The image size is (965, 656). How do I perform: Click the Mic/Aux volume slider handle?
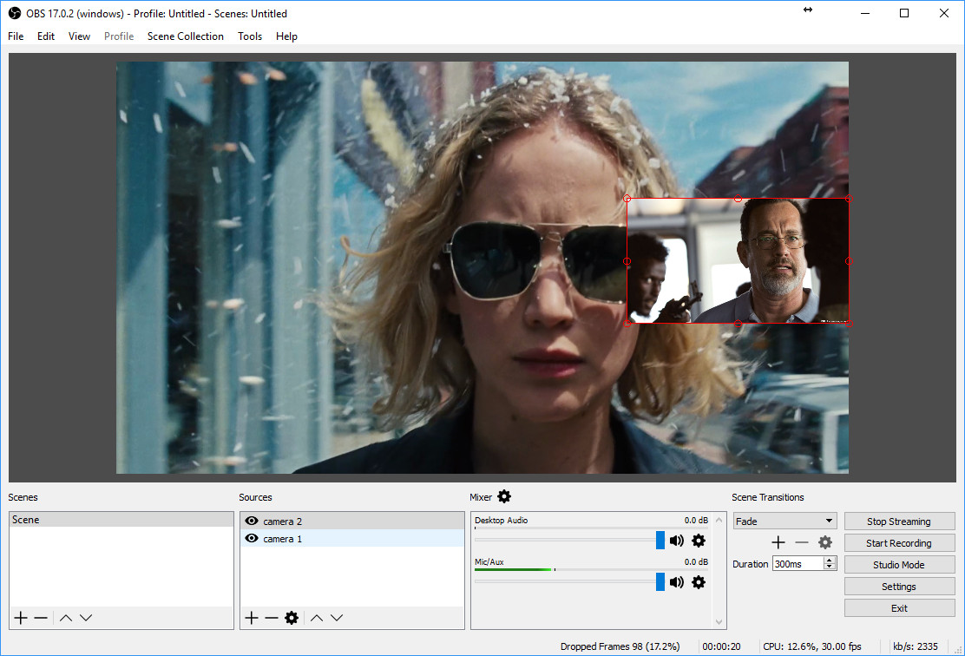660,582
